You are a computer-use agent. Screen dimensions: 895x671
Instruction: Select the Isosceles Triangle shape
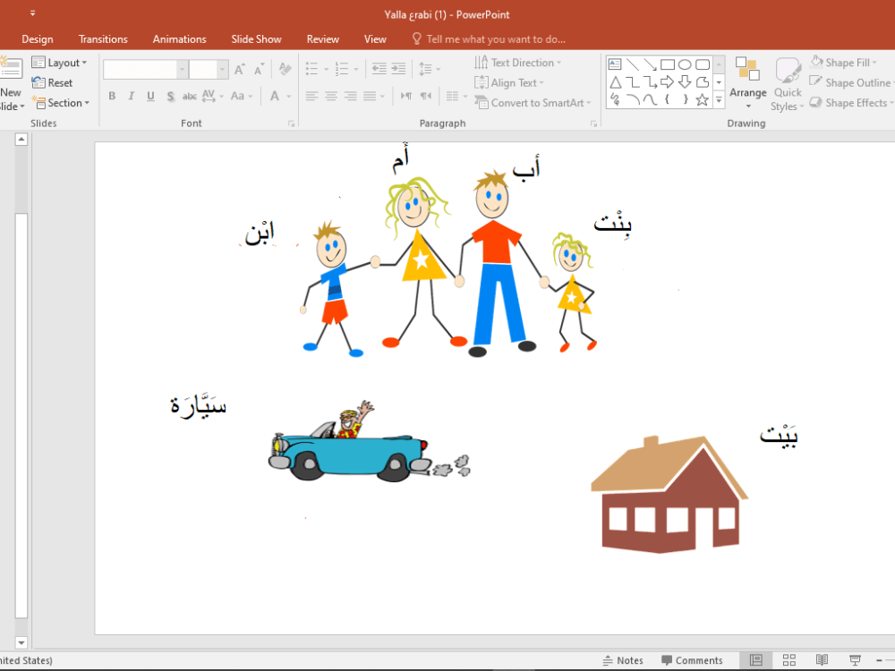click(615, 82)
